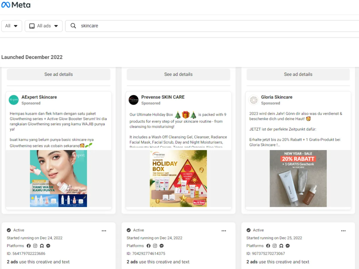
Task: Click Facebook platform icon for ad 704292774614375
Action: click(148, 246)
